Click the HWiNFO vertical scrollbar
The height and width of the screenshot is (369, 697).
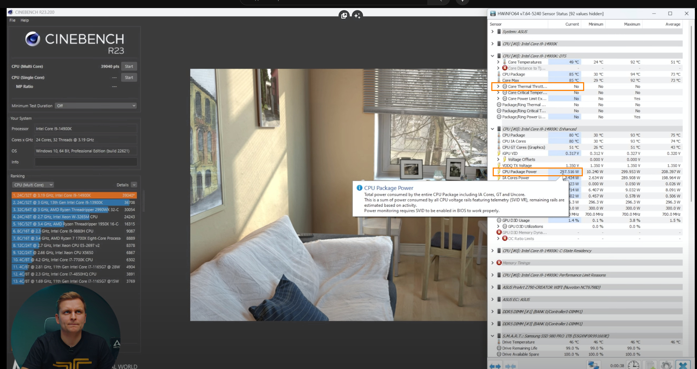tap(691, 114)
